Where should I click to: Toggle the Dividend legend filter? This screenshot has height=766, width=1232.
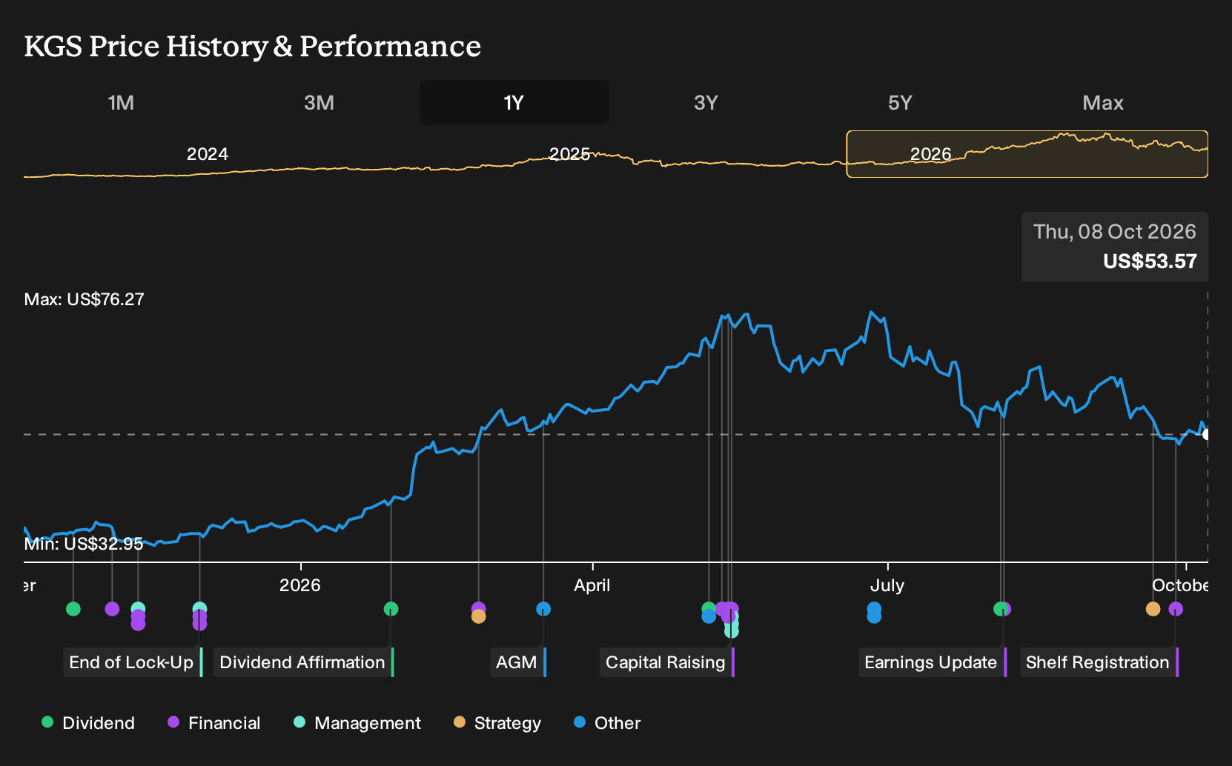(88, 723)
